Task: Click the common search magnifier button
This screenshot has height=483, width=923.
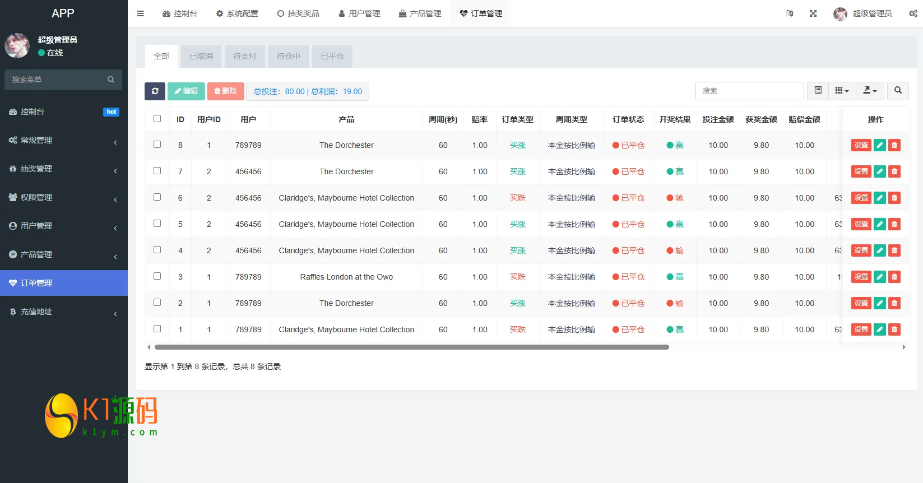Action: (x=898, y=91)
